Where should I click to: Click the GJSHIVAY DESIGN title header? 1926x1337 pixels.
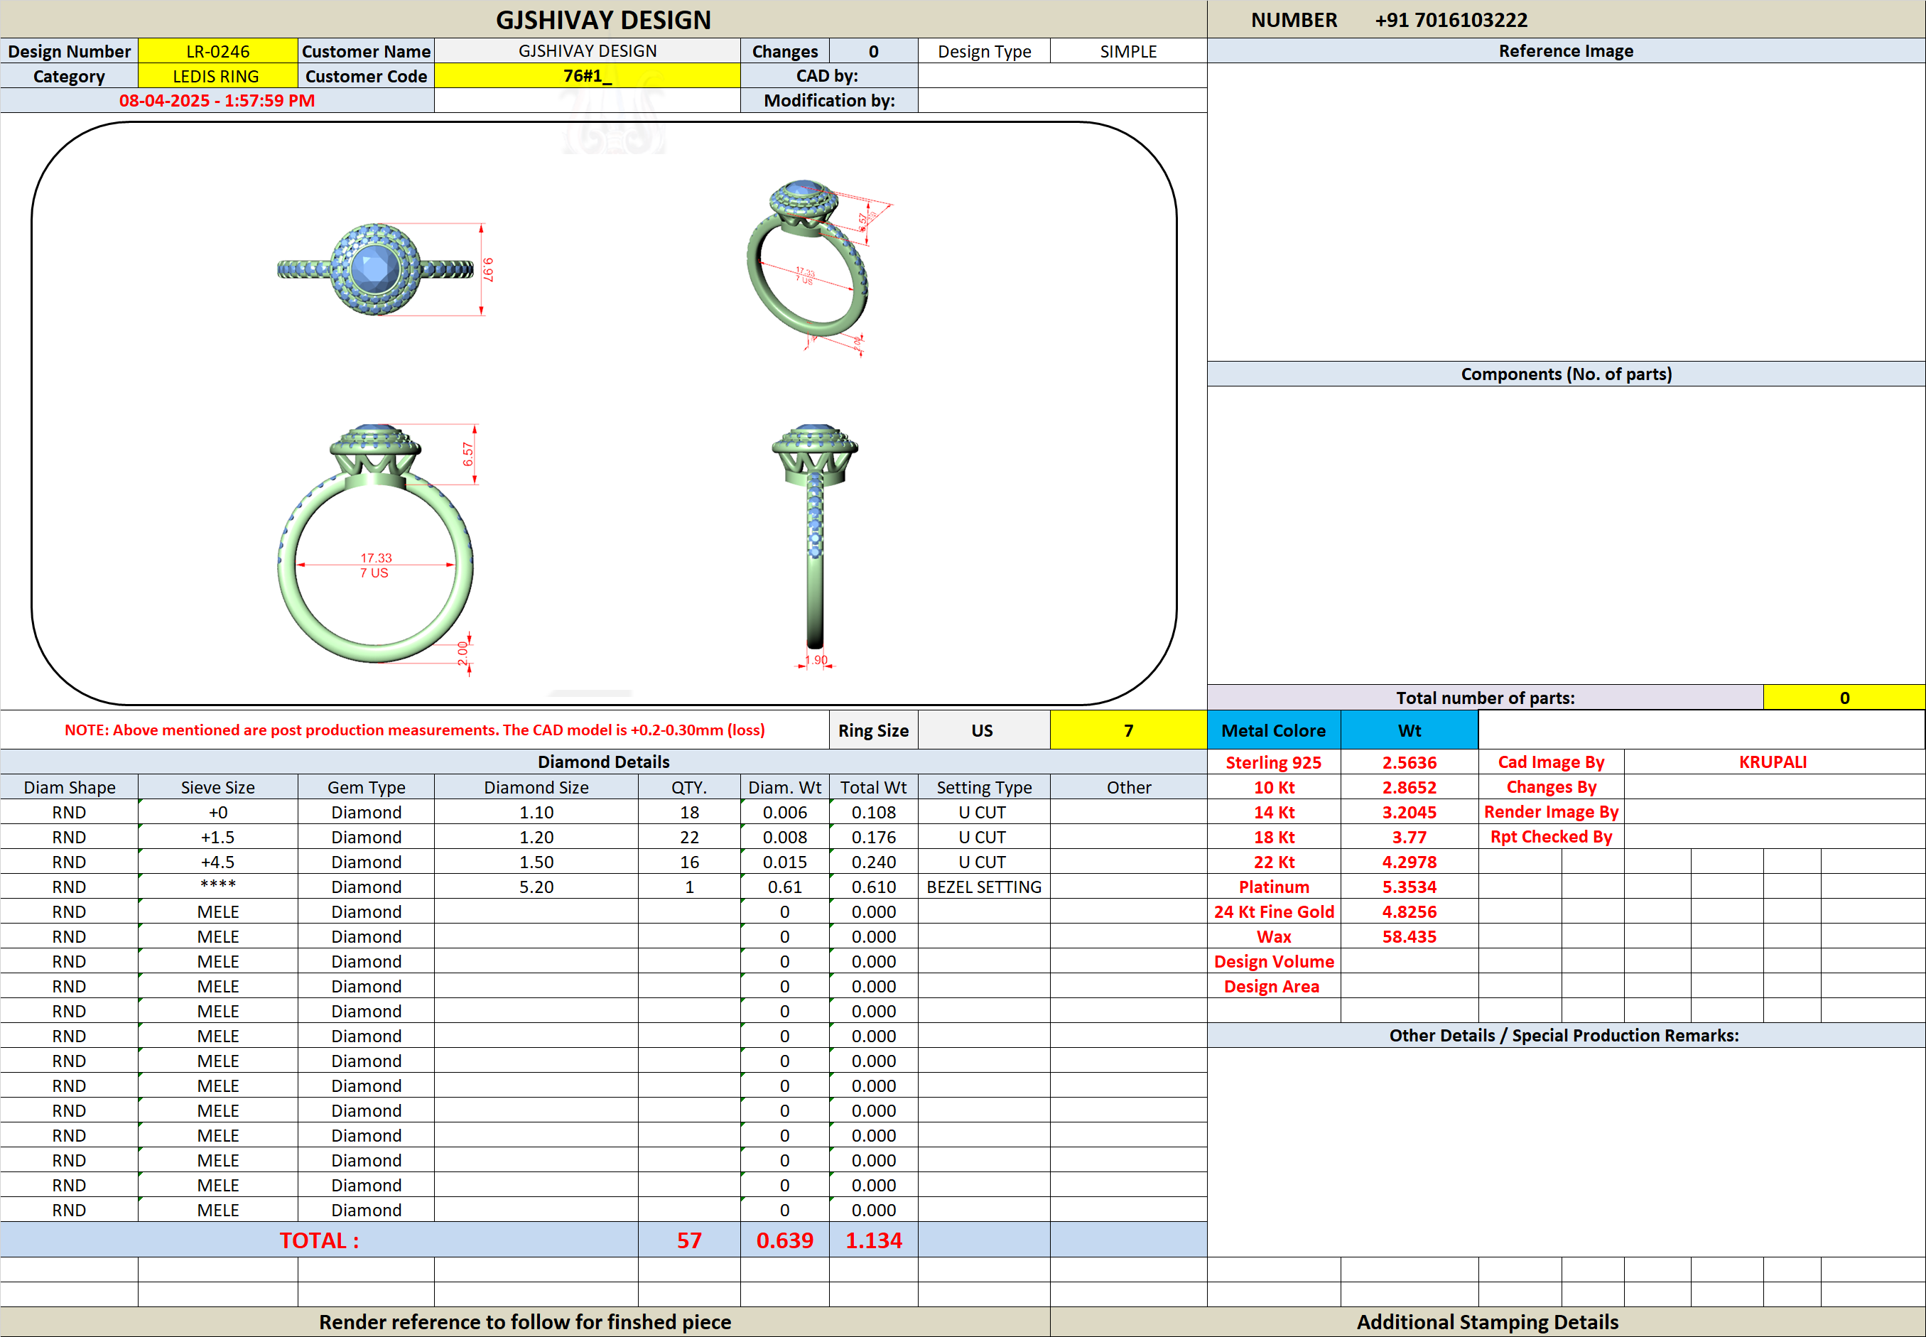pos(603,20)
